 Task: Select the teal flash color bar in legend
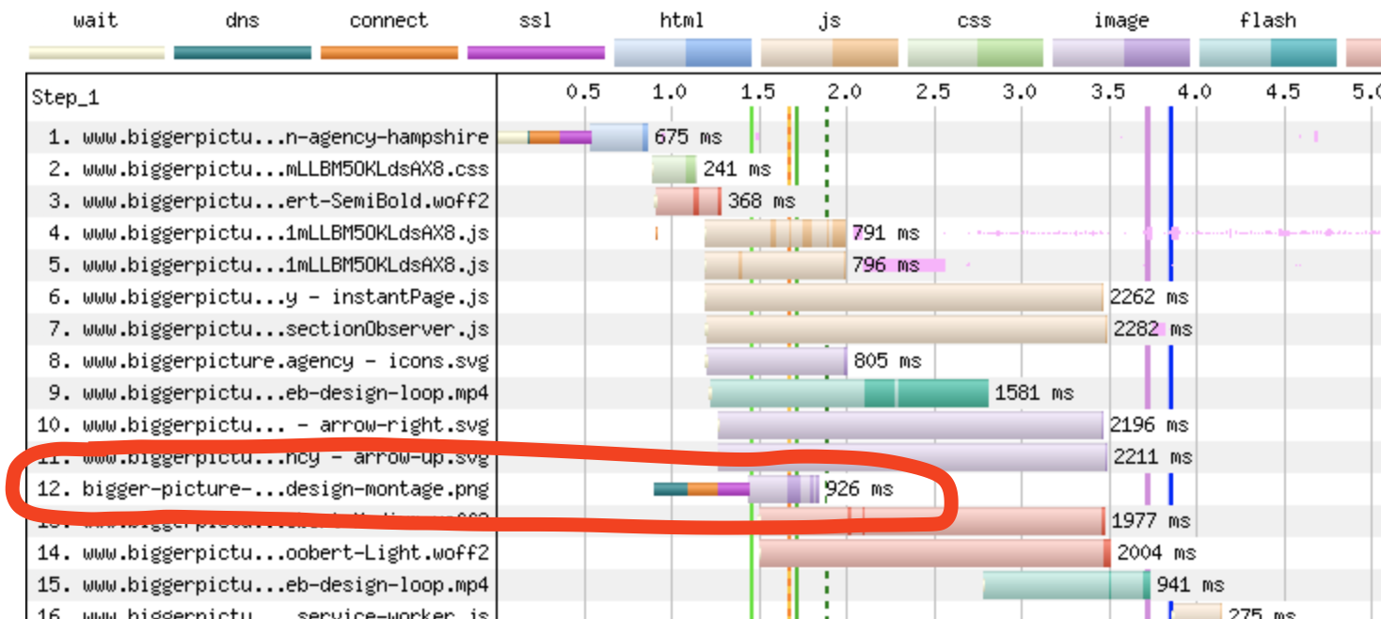(x=1268, y=53)
